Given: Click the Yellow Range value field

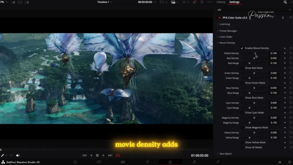Looking at the screenshot, I should point(274,137).
